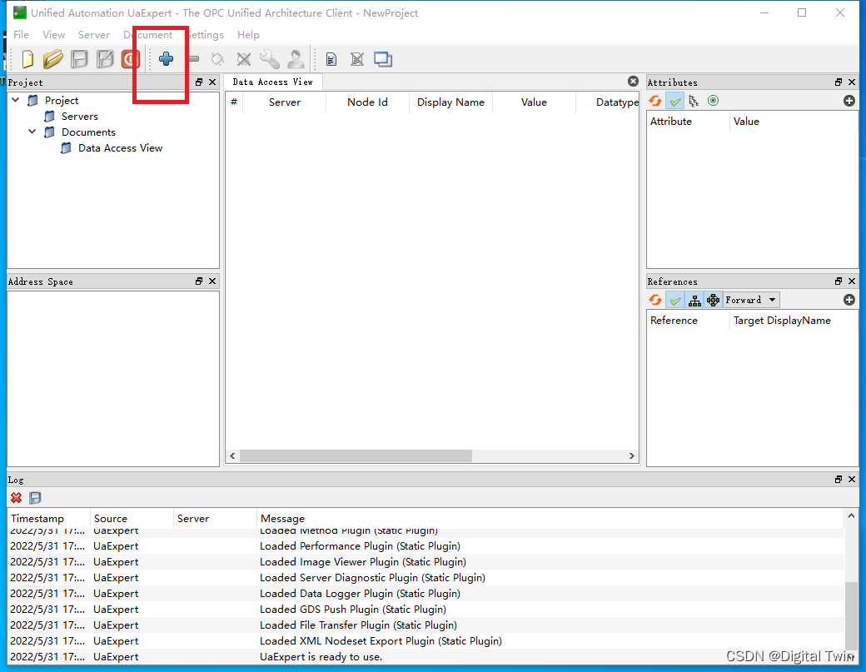Toggle the Attributes green checkmark button

coord(675,101)
